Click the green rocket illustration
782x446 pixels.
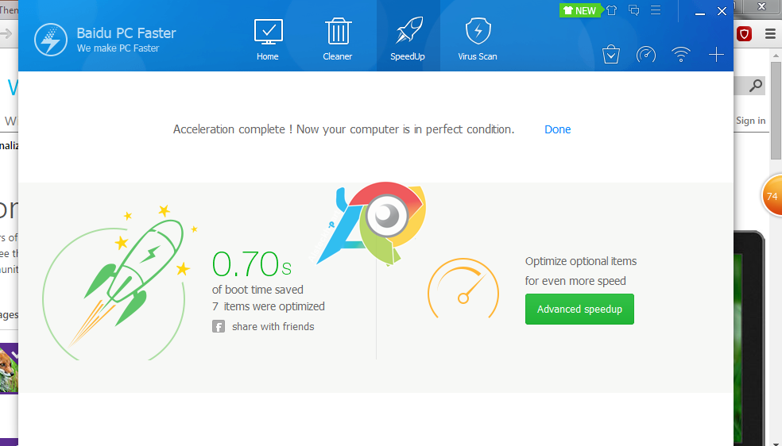(x=120, y=281)
